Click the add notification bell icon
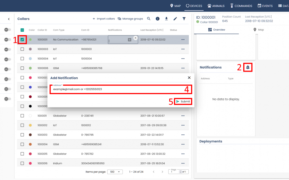Viewport: 289px width, 180px height. 248,67
